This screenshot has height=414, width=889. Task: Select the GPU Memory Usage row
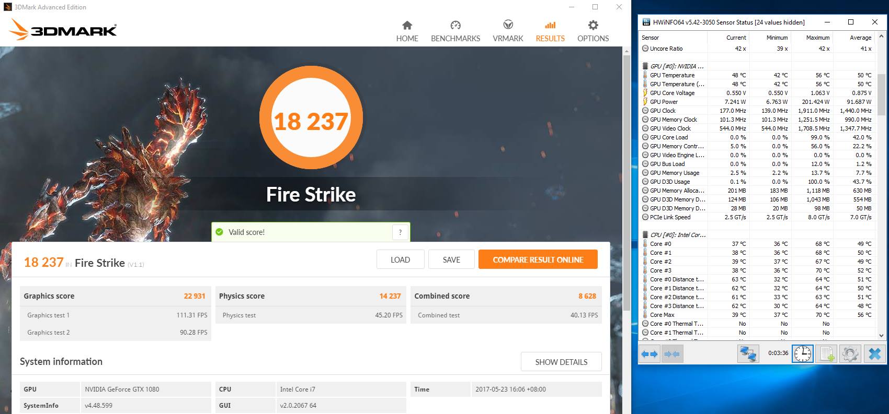click(x=758, y=173)
